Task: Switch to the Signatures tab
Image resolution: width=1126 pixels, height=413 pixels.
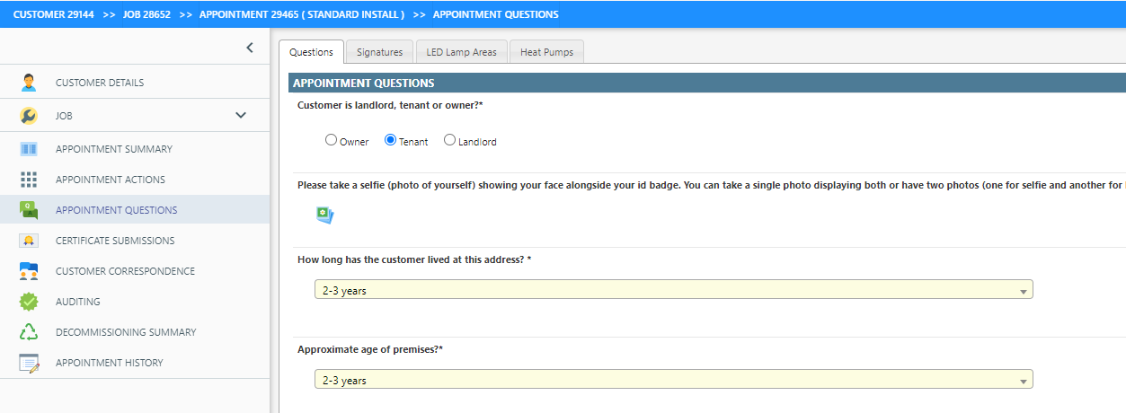Action: click(x=379, y=52)
